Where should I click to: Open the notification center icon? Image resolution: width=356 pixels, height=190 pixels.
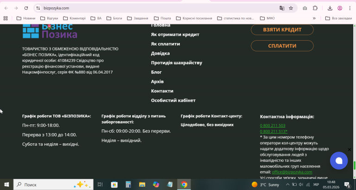coord(347,184)
